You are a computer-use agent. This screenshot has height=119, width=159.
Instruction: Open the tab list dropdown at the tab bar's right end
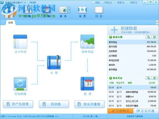click(x=157, y=23)
